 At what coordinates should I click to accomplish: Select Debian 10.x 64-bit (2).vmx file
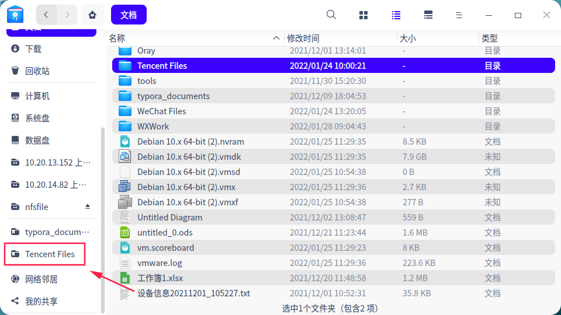pyautogui.click(x=334, y=187)
